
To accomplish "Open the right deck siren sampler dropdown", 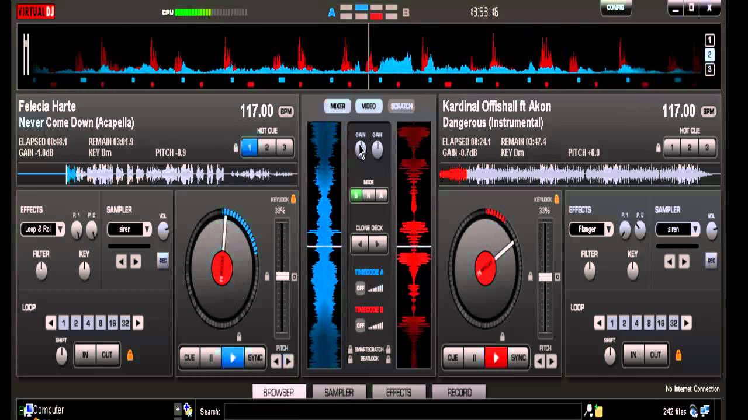I will click(678, 229).
